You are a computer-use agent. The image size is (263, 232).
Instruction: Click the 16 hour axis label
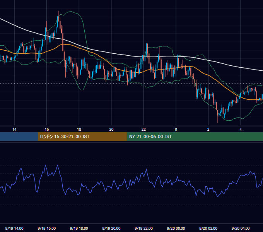[x=47, y=130]
